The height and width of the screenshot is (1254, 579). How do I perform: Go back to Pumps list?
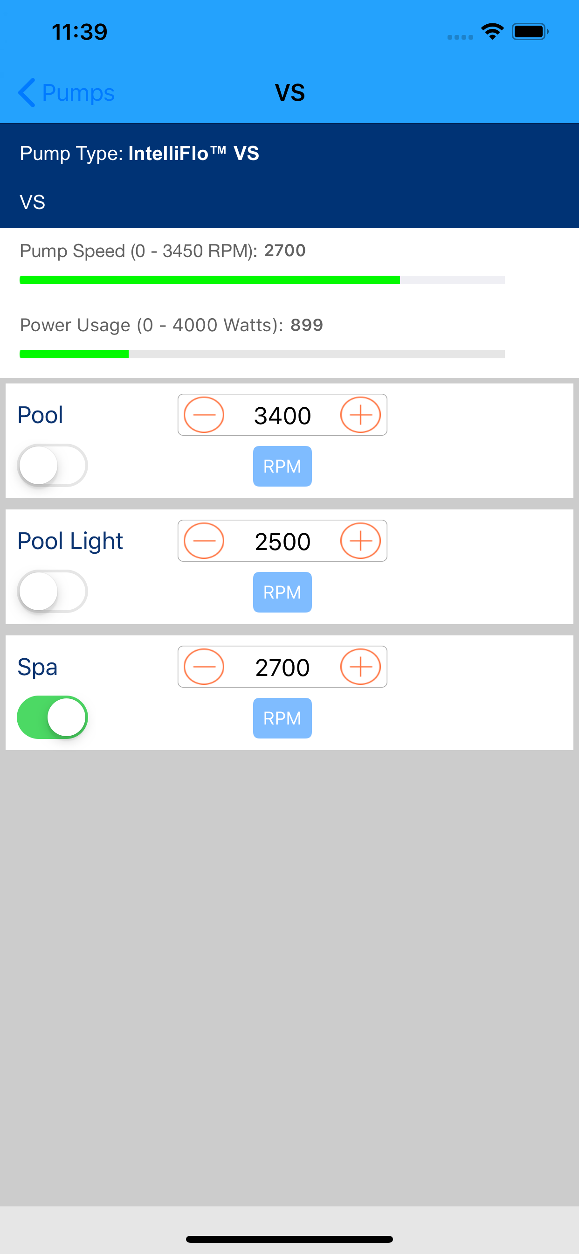[x=66, y=92]
